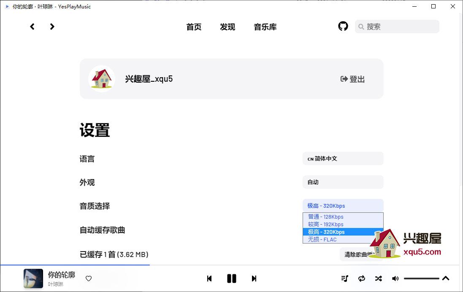Select 较高 - 192Kbps option
This screenshot has width=463, height=292.
tap(343, 225)
